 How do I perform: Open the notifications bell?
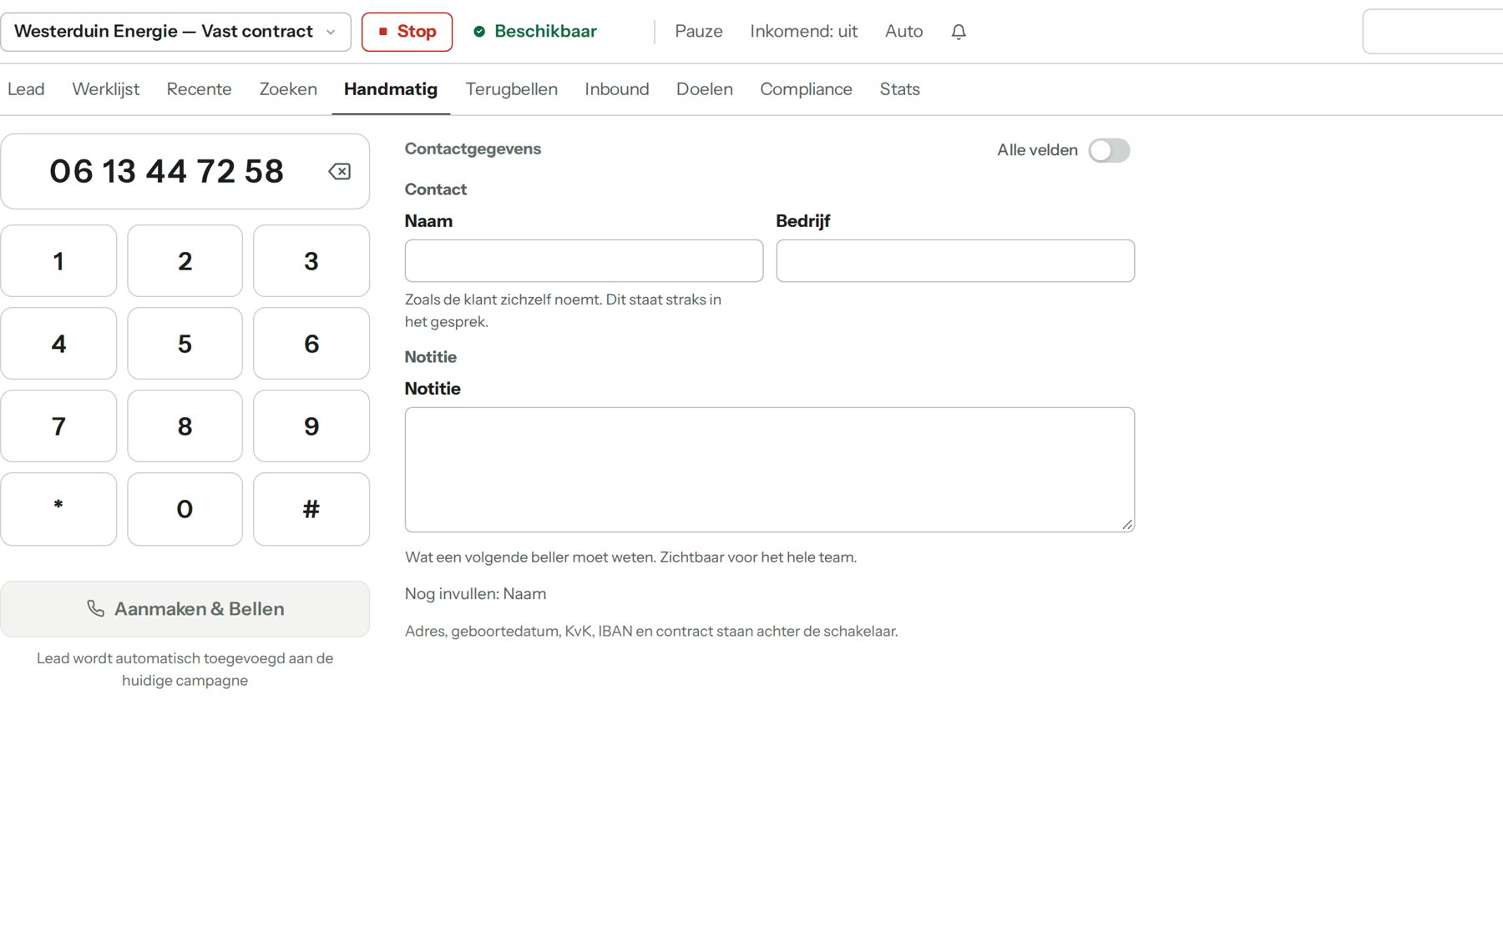point(959,32)
